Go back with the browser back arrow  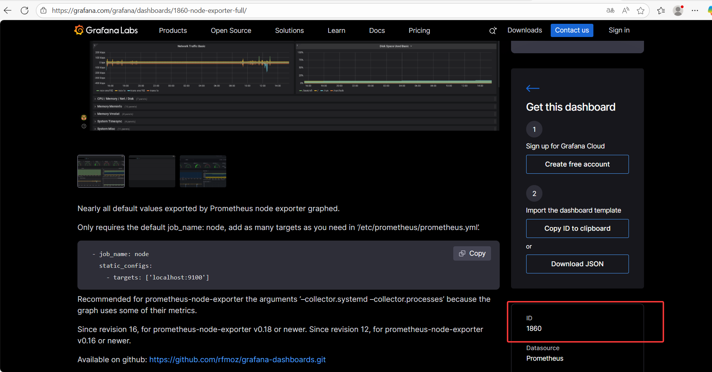coord(8,11)
